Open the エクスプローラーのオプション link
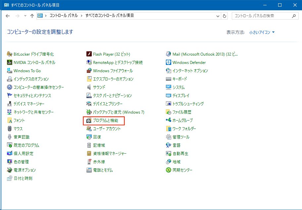Image resolution: width=302 pixels, height=210 pixels. click(113, 79)
